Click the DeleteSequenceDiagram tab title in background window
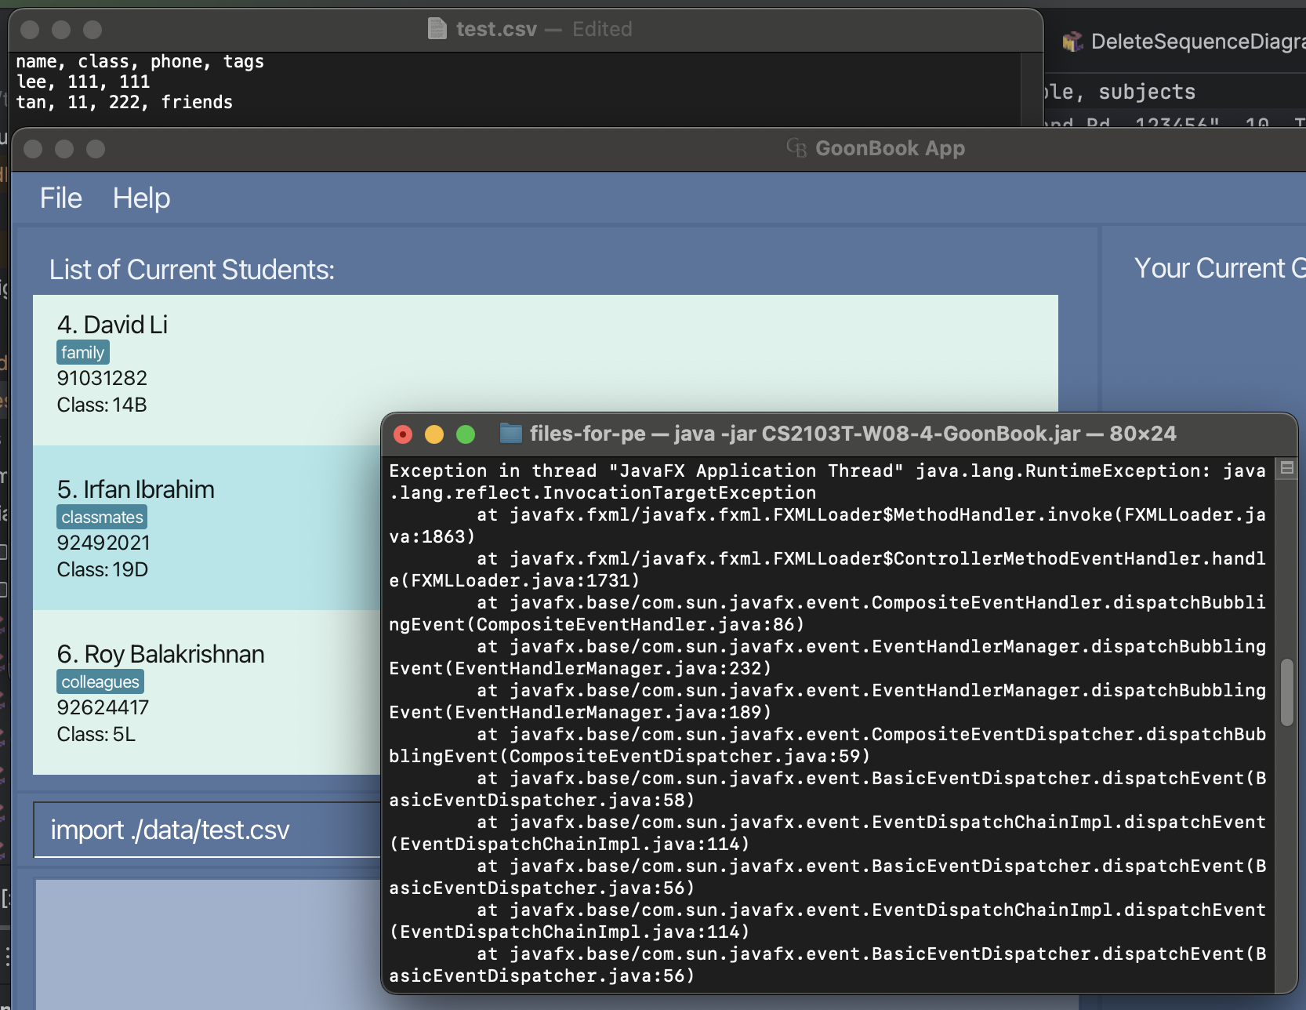Screen dimensions: 1306x1010 click(1198, 42)
